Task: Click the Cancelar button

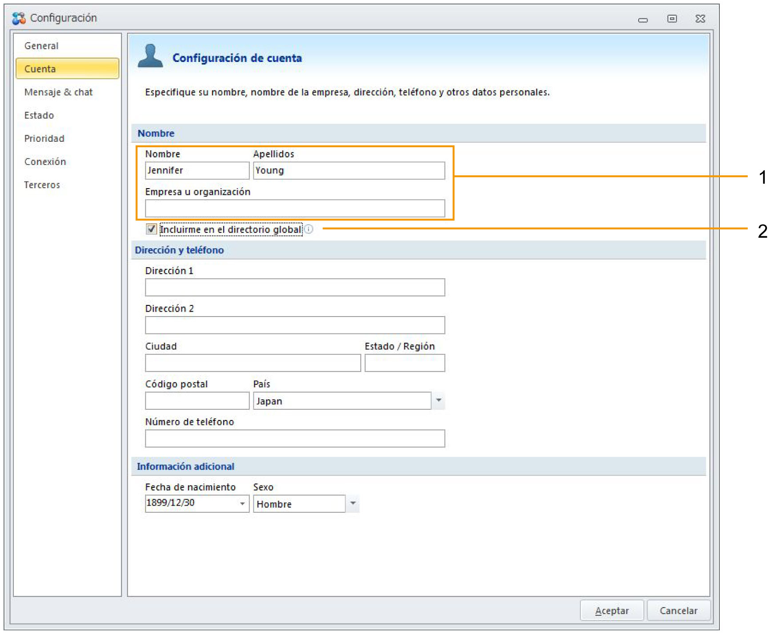Action: click(x=678, y=610)
